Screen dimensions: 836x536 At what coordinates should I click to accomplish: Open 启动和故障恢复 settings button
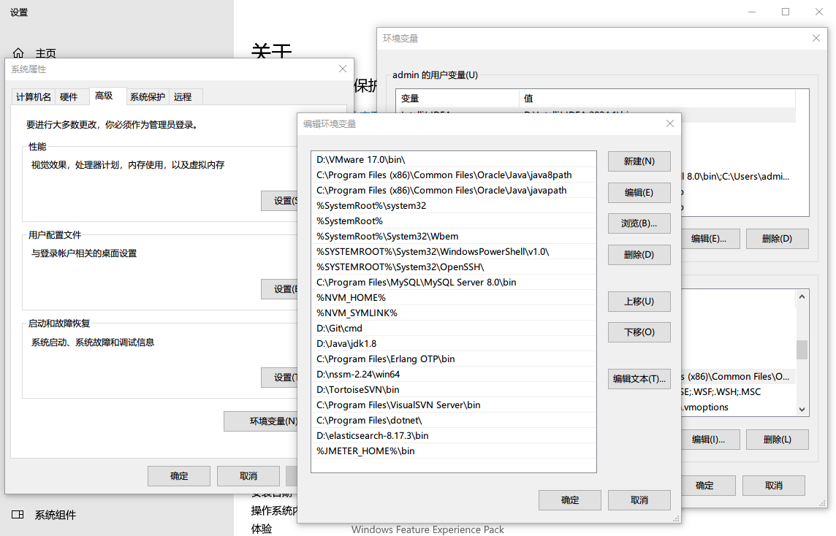click(x=280, y=378)
